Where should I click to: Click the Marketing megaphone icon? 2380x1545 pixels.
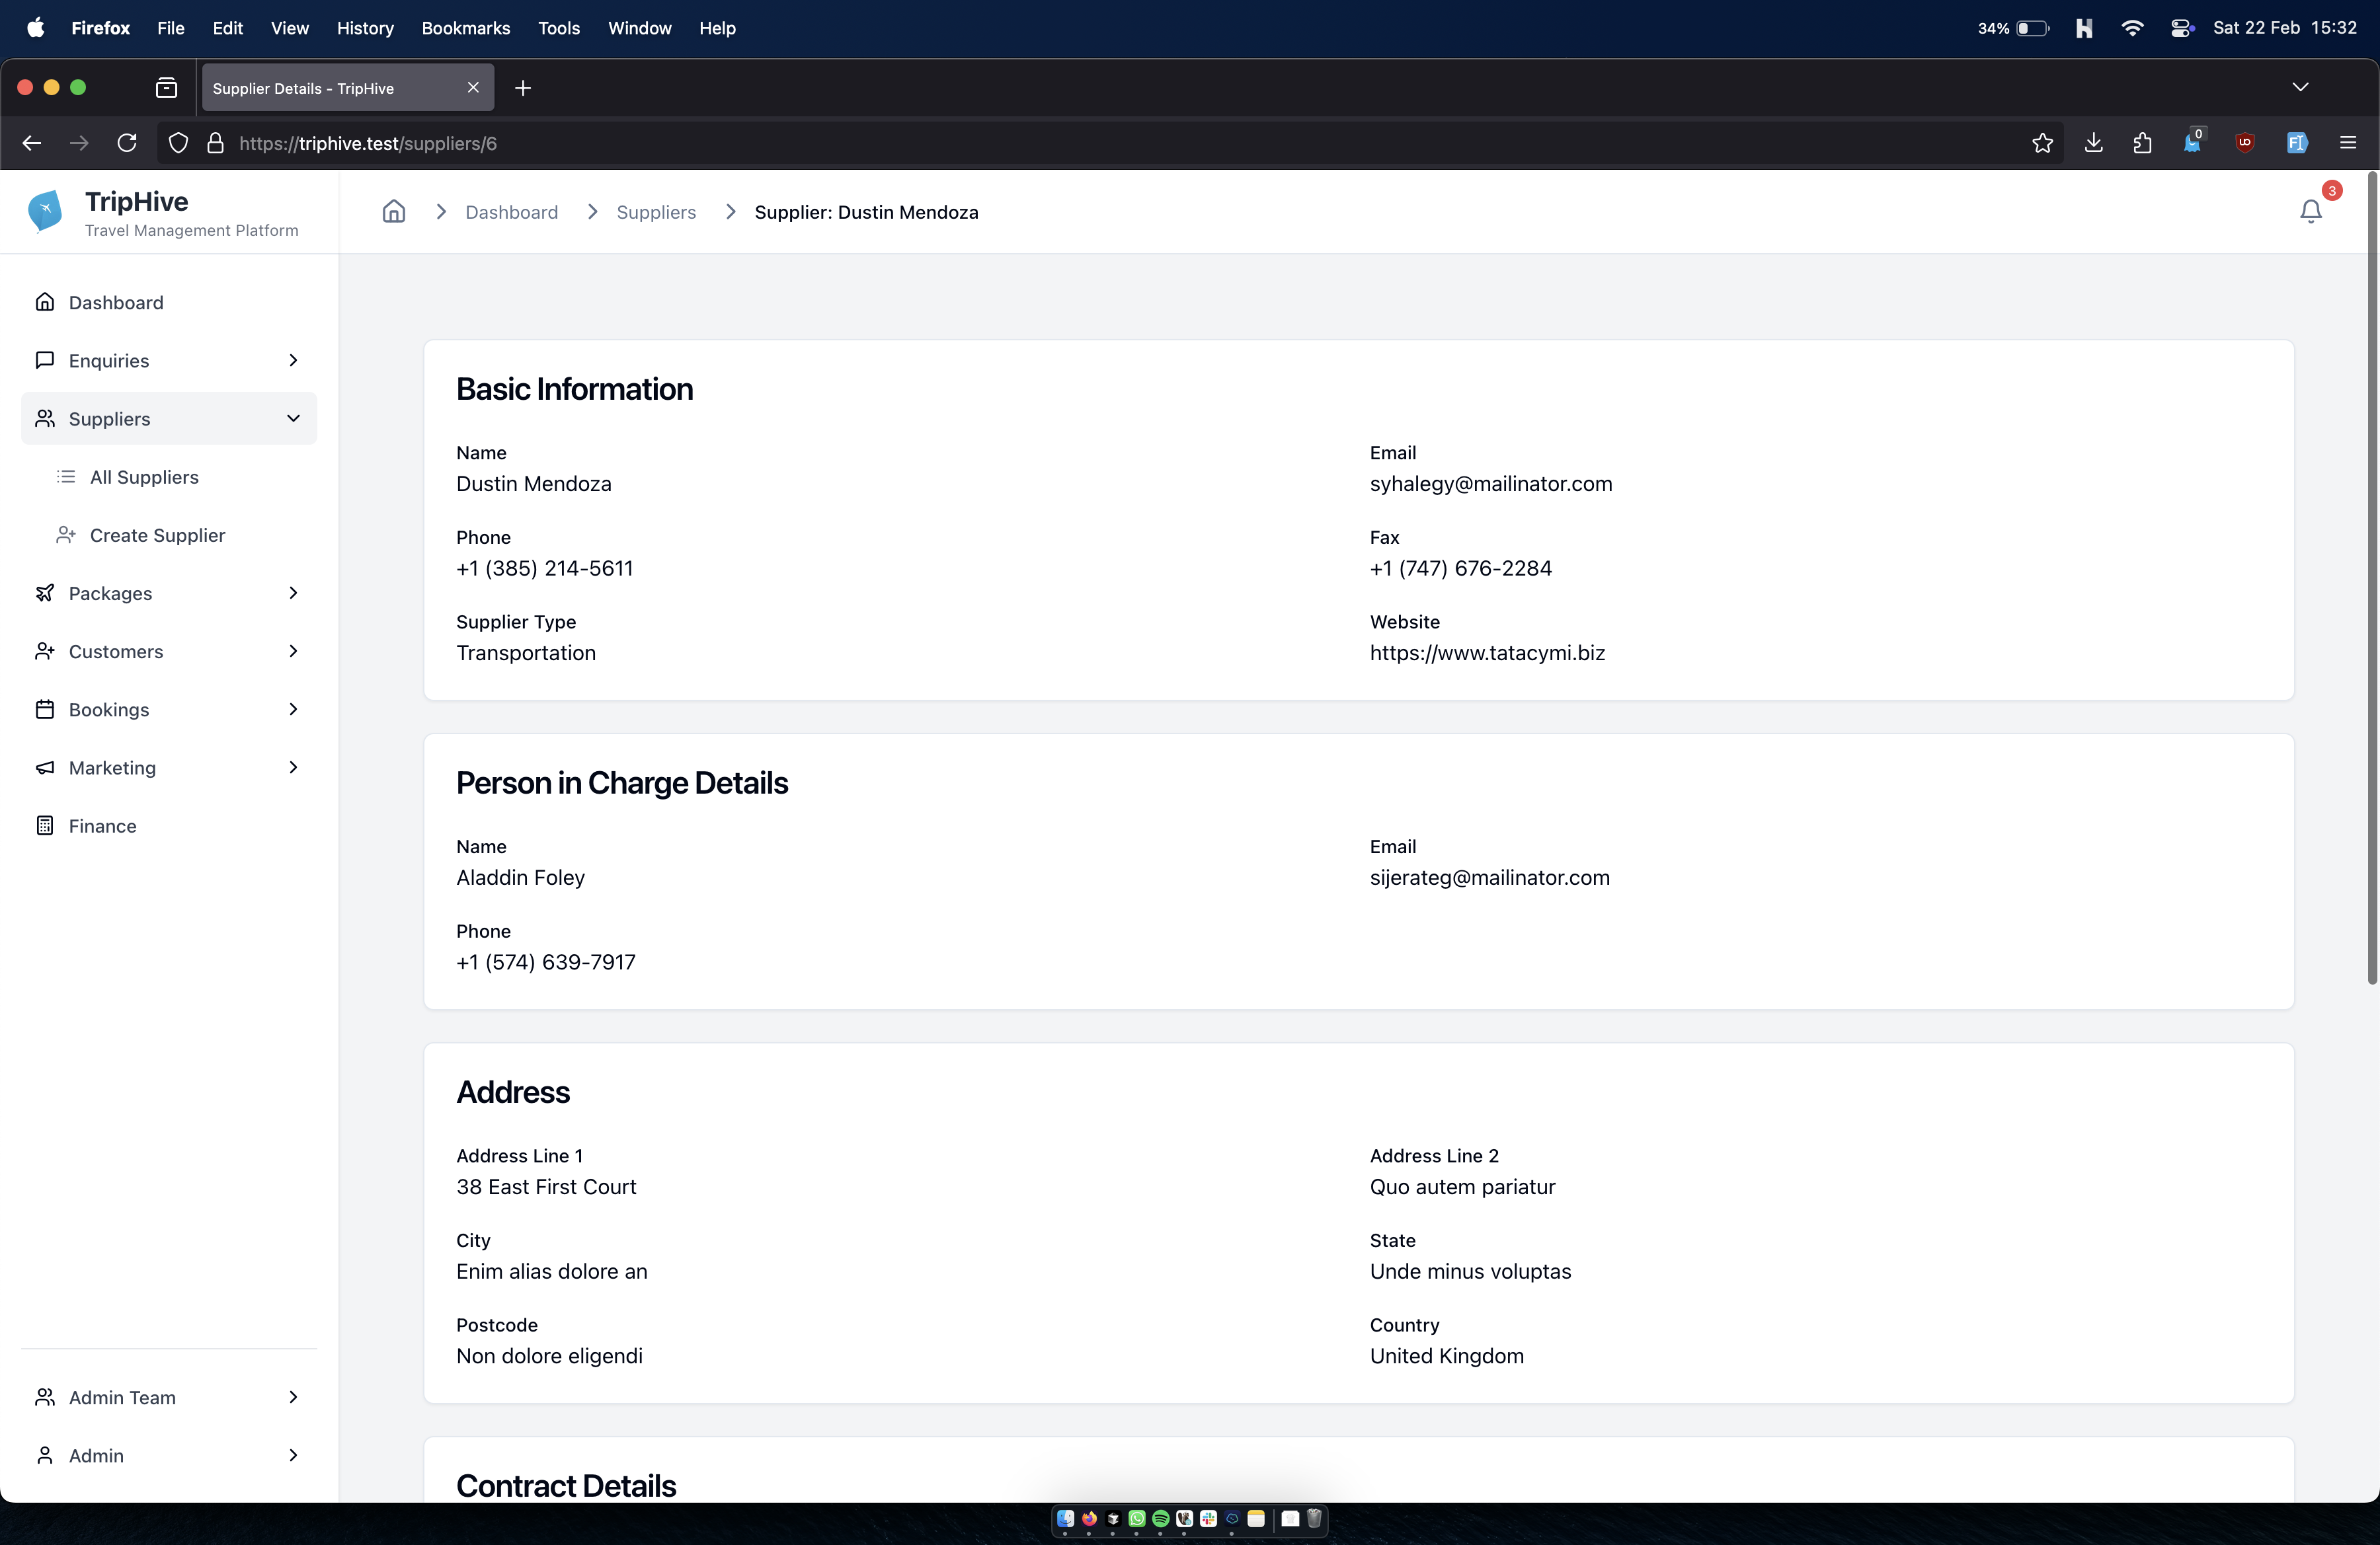45,767
